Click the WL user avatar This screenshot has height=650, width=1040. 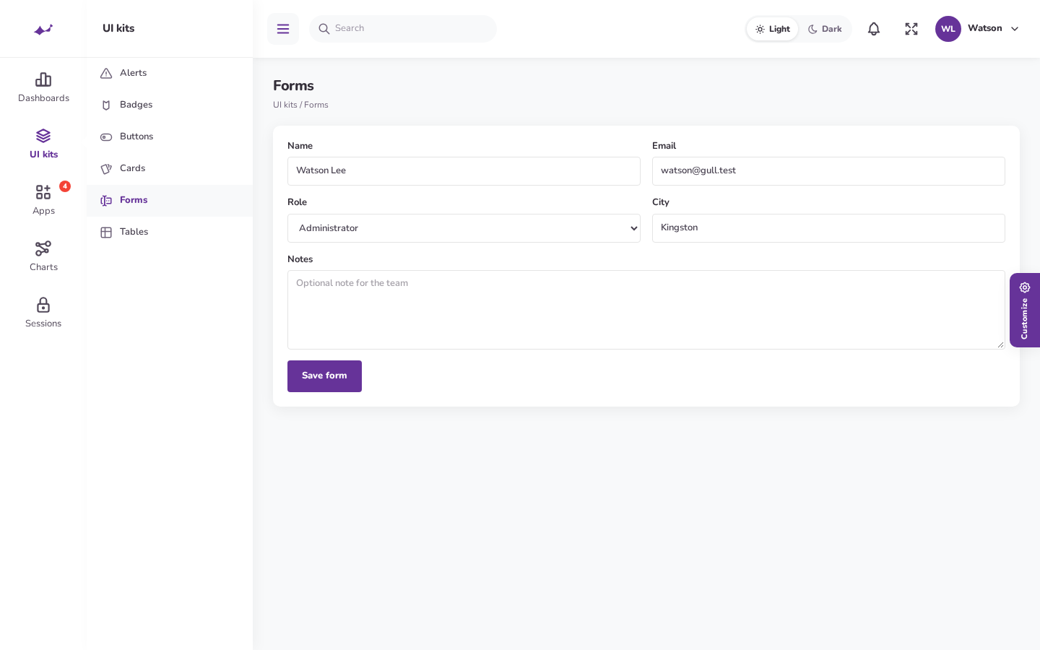pyautogui.click(x=948, y=29)
